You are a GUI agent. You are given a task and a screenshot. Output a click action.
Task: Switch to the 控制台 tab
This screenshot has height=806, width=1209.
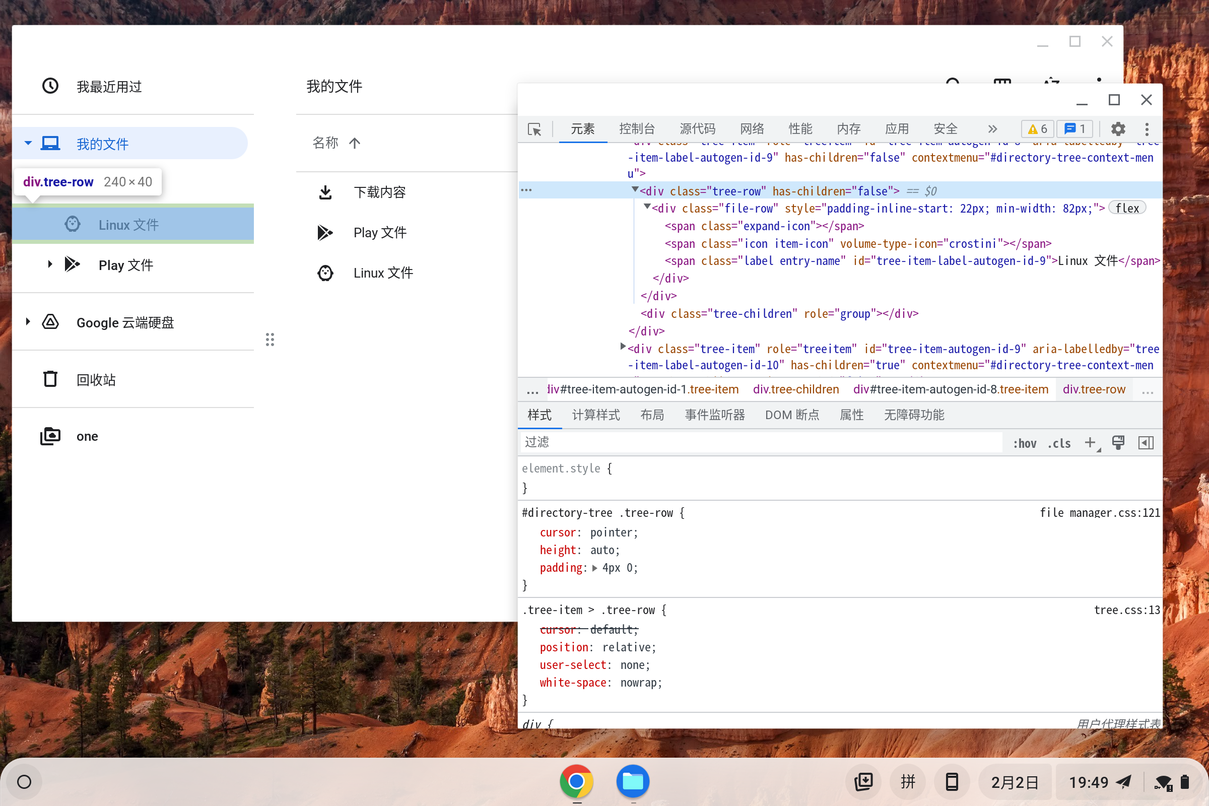click(637, 129)
